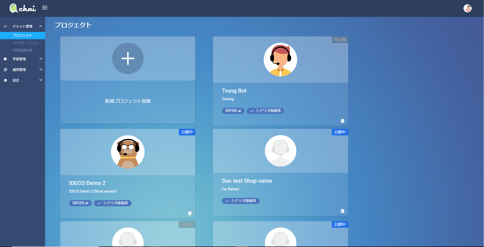
Task: Click the chai logo
Action: point(23,8)
